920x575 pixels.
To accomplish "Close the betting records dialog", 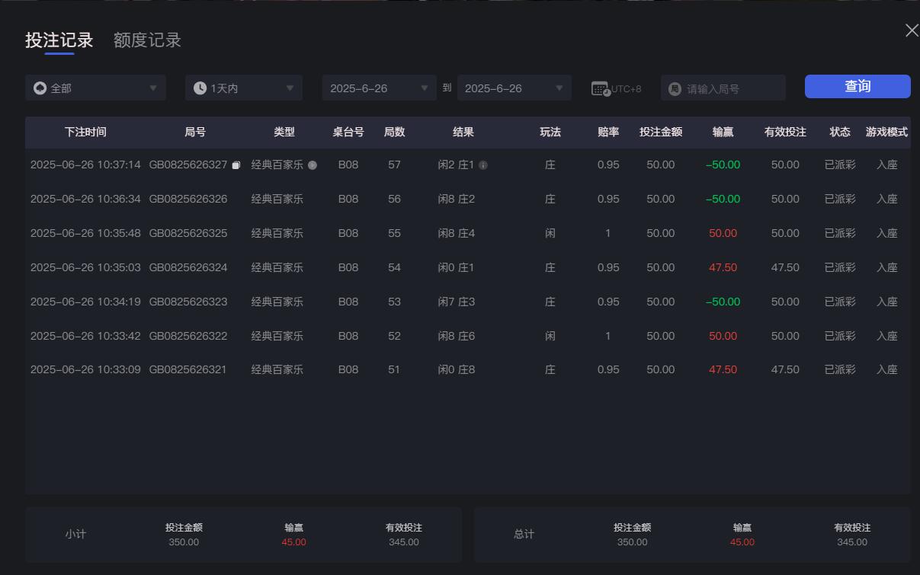I will (912, 30).
